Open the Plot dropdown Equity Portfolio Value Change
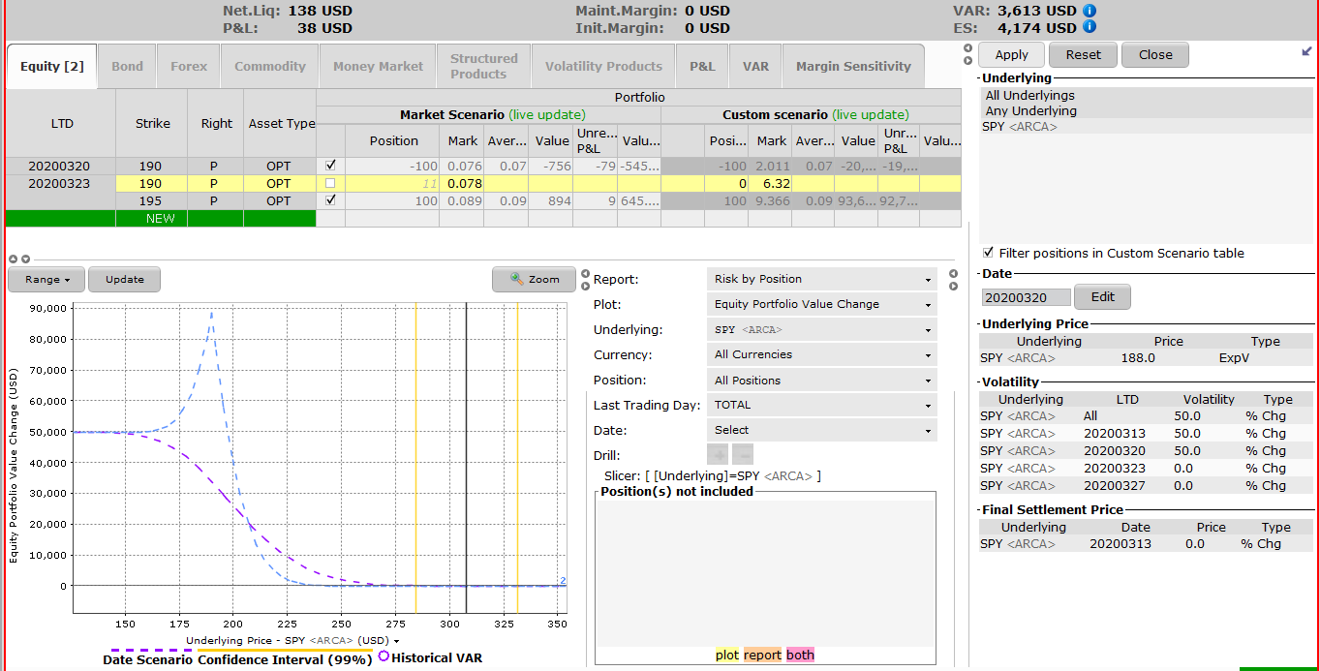 pyautogui.click(x=821, y=304)
